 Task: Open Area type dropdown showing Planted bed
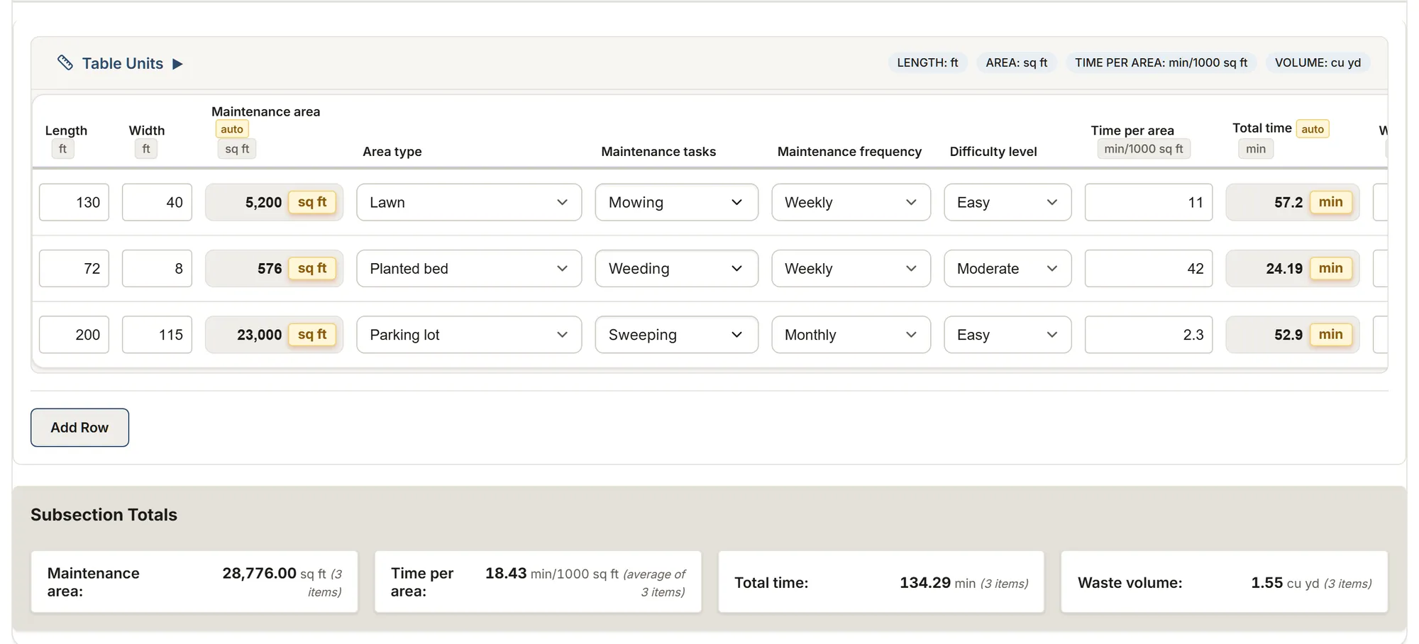tap(469, 268)
